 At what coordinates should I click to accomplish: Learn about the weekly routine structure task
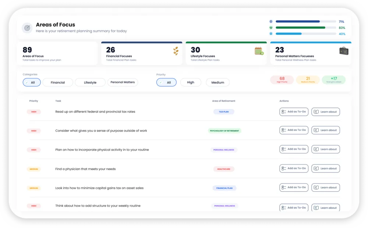tap(326, 208)
